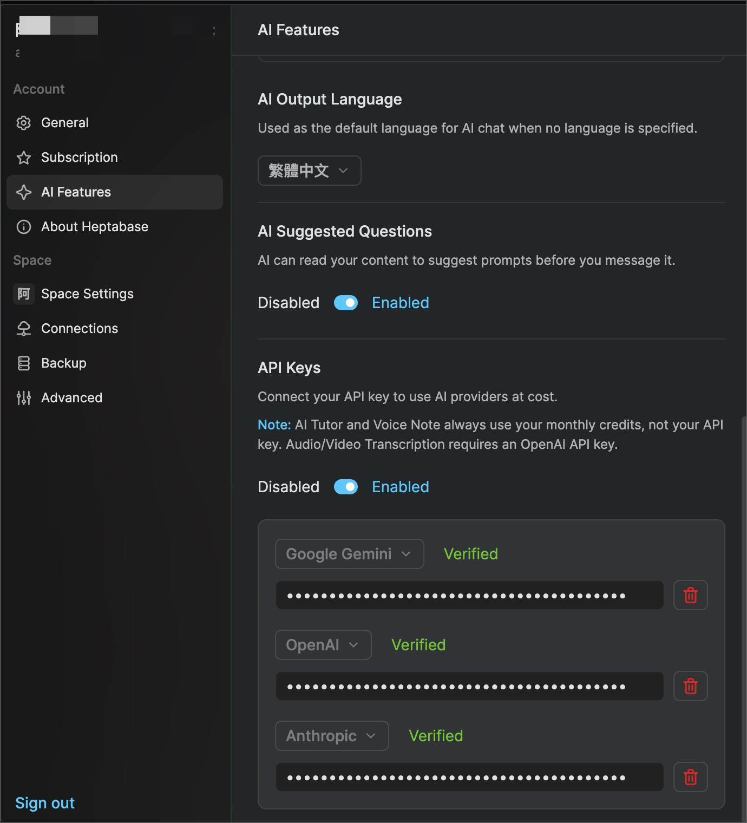Click the Google Gemini API key field
747x823 pixels.
(469, 595)
